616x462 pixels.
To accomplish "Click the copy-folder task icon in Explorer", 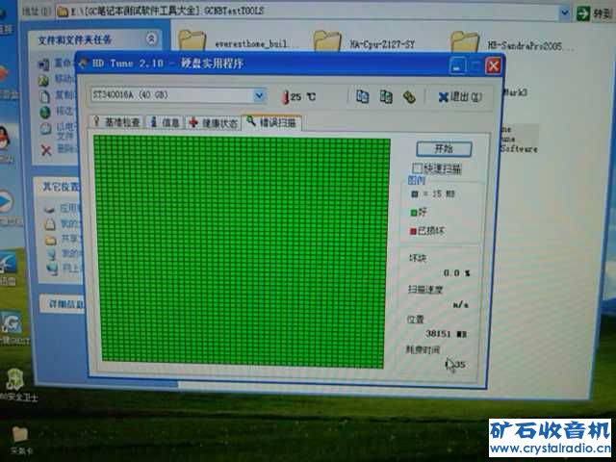I will (44, 95).
